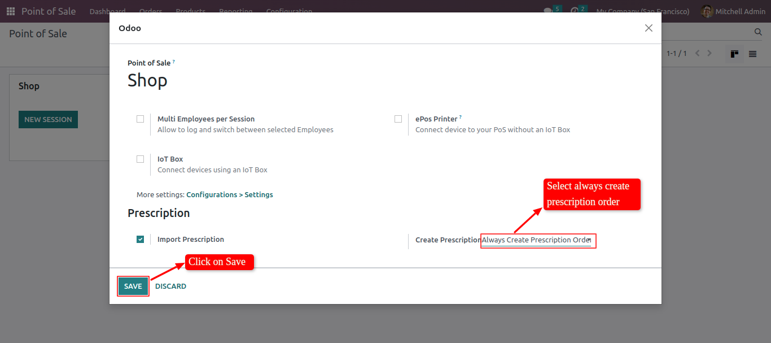Click the Point of Sale app title

(49, 11)
